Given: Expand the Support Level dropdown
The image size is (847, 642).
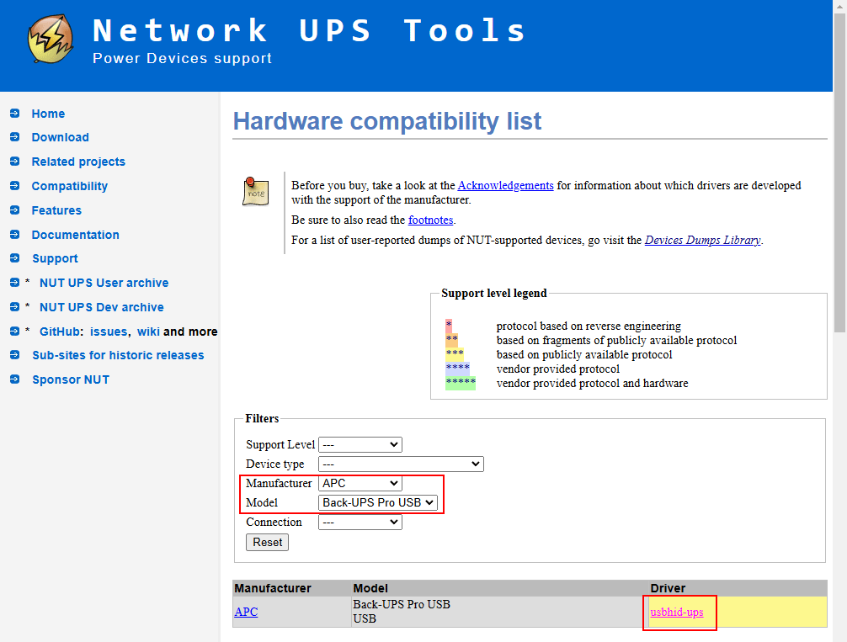Looking at the screenshot, I should 360,444.
